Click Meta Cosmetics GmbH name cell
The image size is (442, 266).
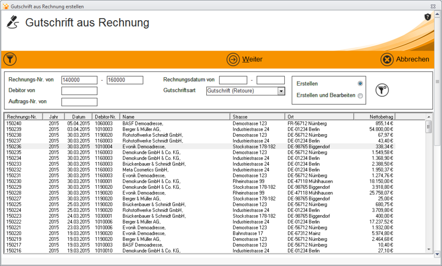145,170
